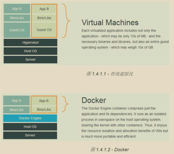Click Host OS below the Hypervisor block

coord(31,51)
